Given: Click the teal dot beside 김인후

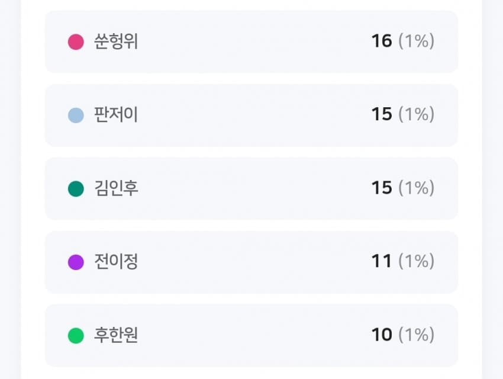Looking at the screenshot, I should pyautogui.click(x=76, y=188).
